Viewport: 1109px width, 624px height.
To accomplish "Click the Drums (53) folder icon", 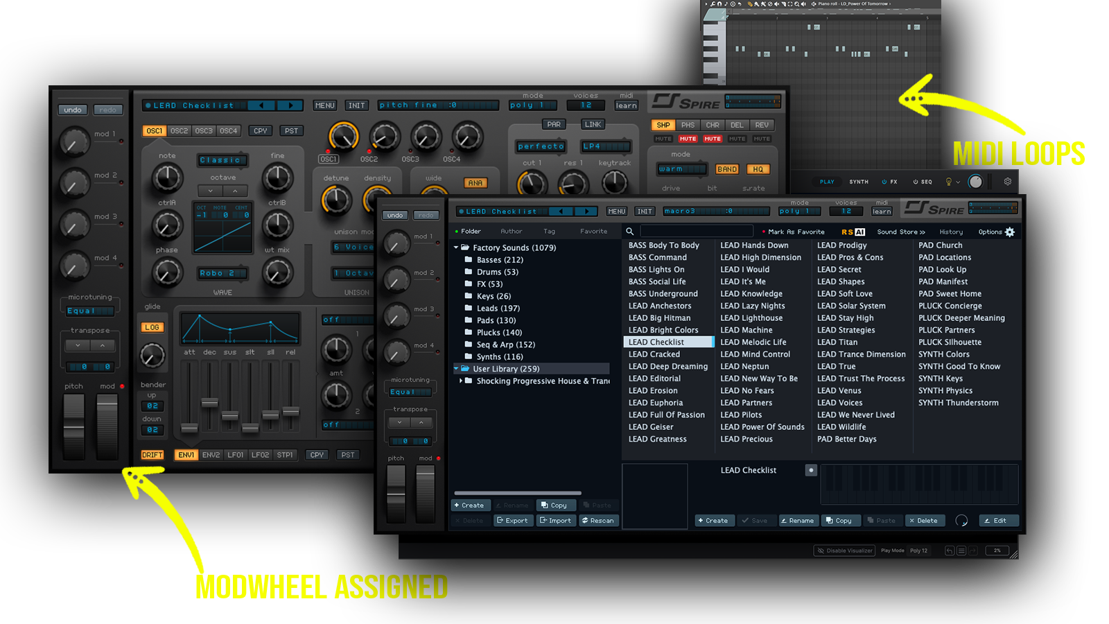I will 469,272.
